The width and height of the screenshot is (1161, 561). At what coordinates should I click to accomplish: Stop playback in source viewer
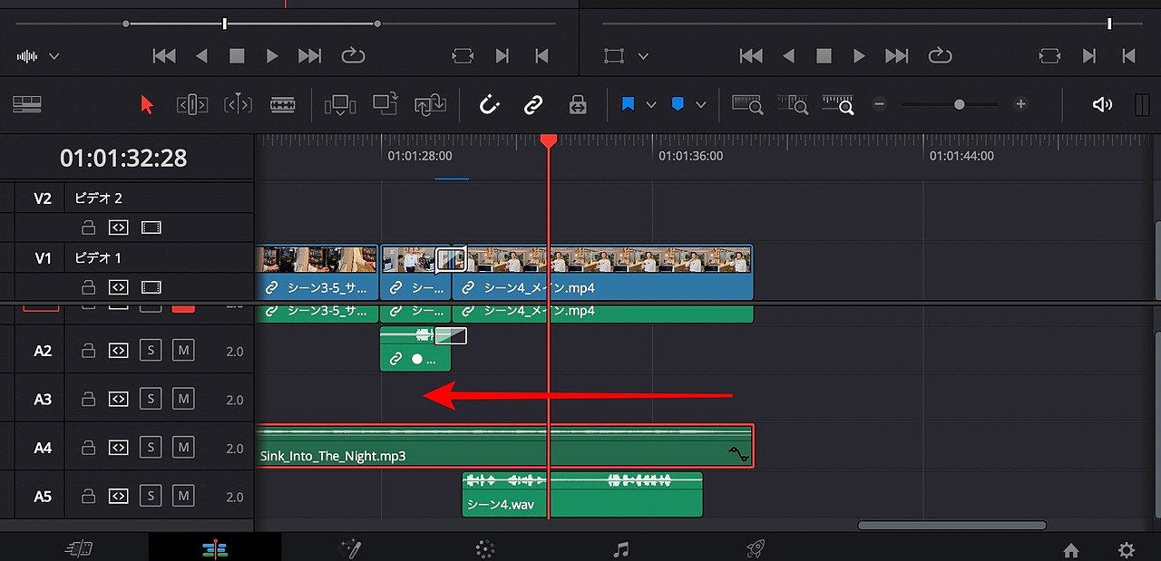[237, 56]
